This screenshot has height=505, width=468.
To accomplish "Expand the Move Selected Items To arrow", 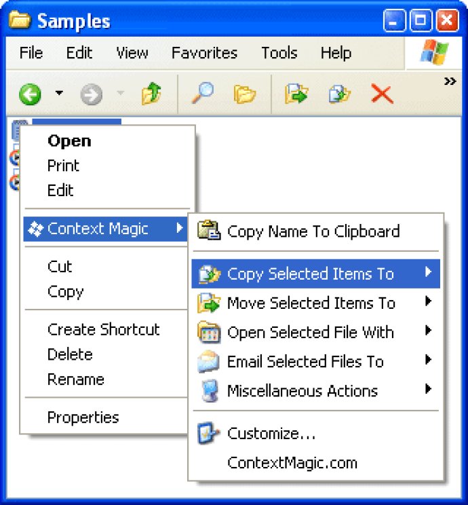I will point(428,301).
